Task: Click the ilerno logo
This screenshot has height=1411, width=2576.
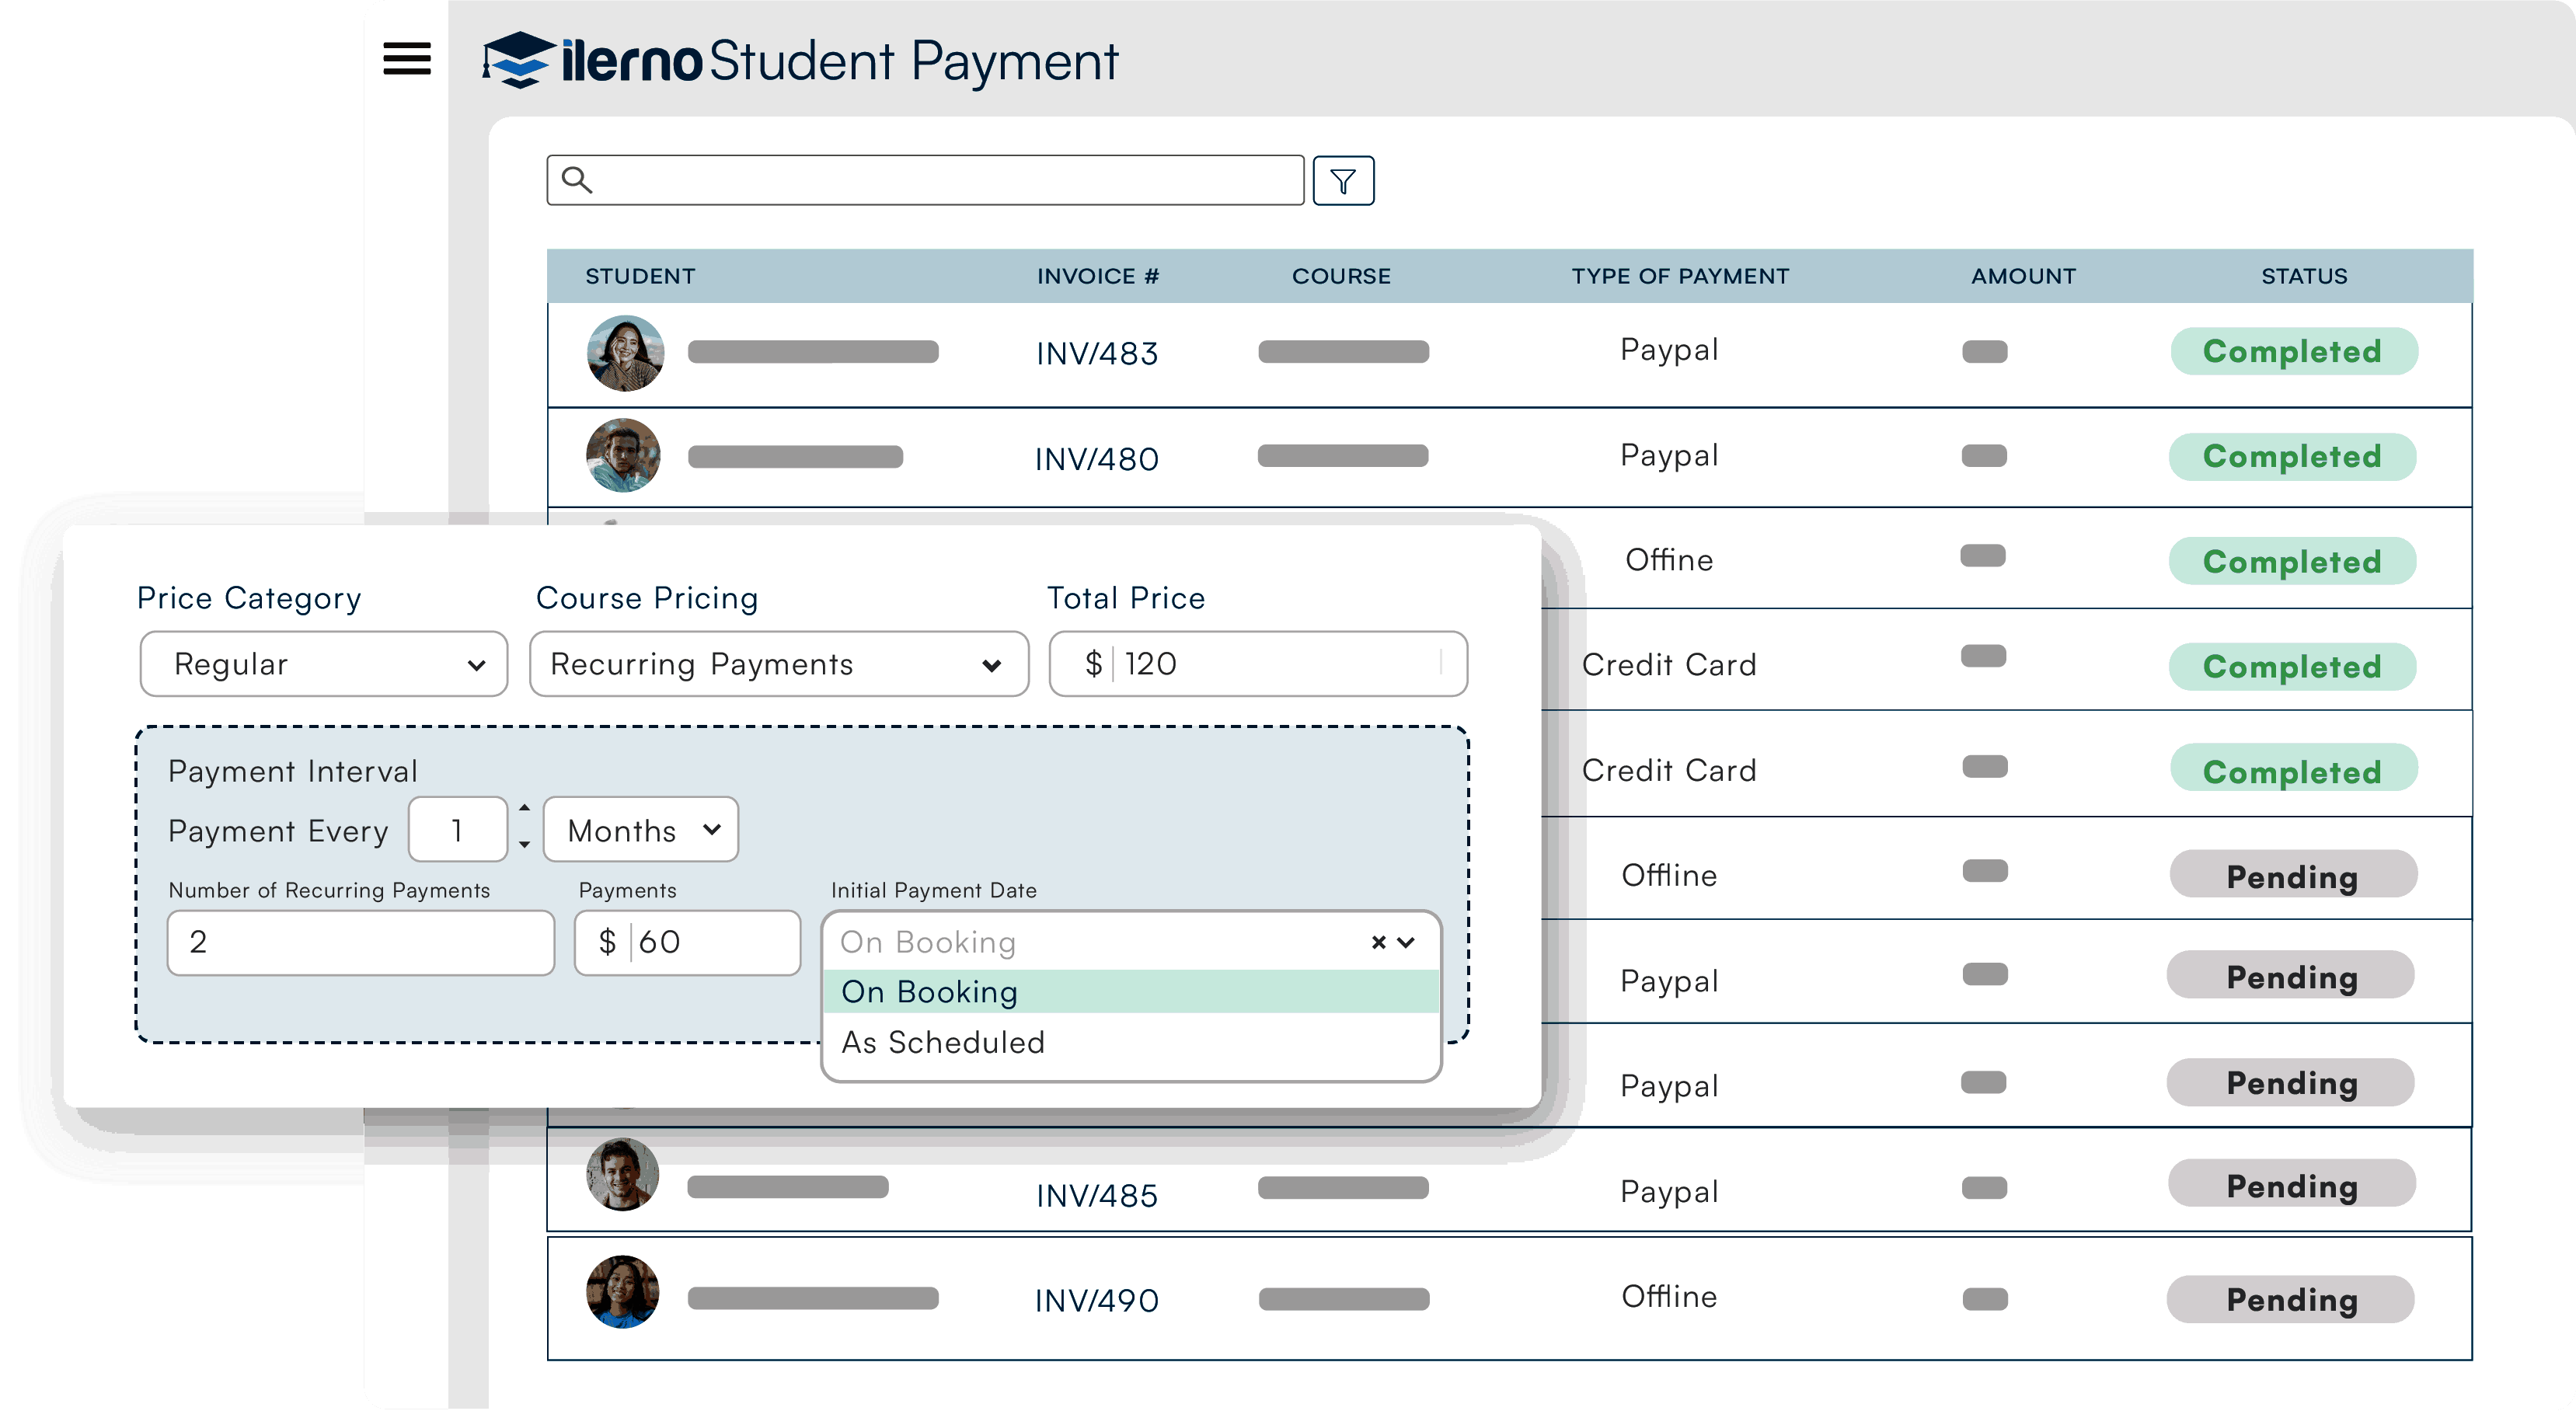Action: tap(592, 61)
